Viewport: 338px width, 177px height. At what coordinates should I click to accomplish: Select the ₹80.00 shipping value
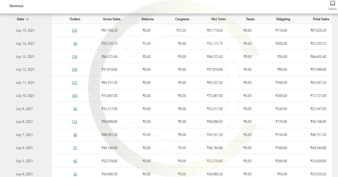click(x=282, y=69)
